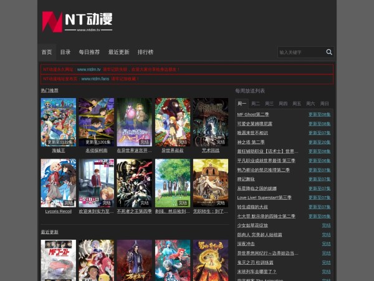Click the 异世界叔叔 poster image

pos(173,122)
